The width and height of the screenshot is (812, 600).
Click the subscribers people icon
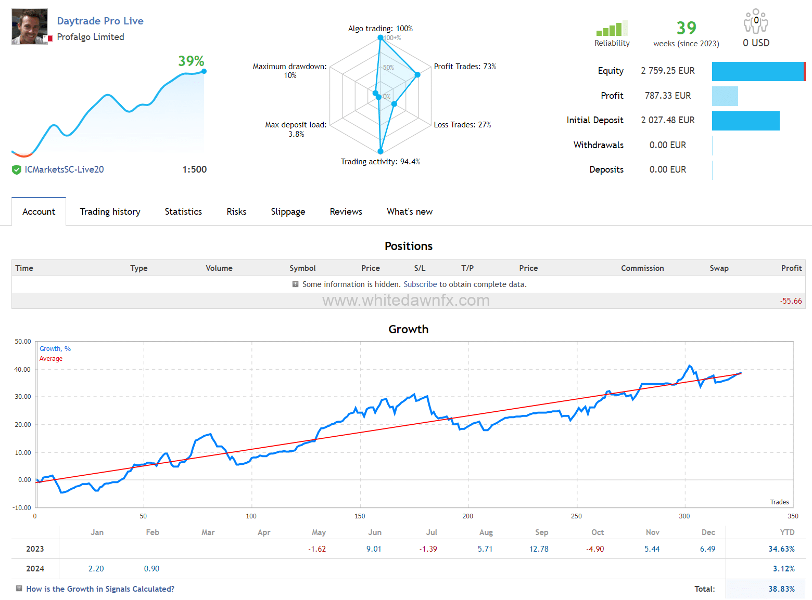click(755, 22)
